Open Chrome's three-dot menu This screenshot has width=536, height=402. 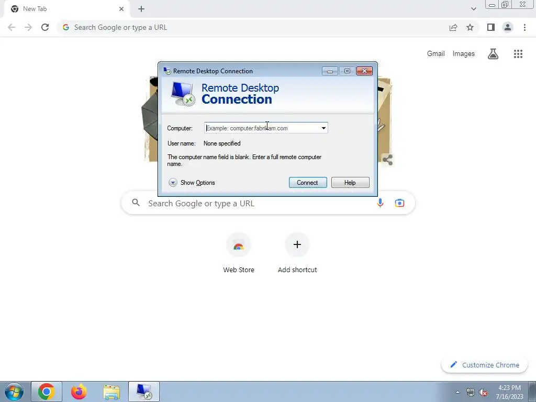pyautogui.click(x=524, y=27)
